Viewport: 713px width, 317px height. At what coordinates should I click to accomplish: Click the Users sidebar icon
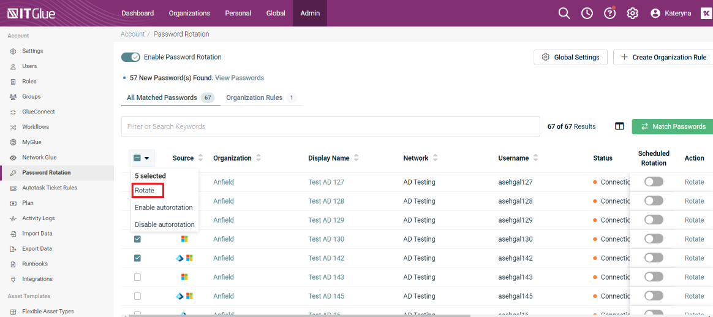13,66
